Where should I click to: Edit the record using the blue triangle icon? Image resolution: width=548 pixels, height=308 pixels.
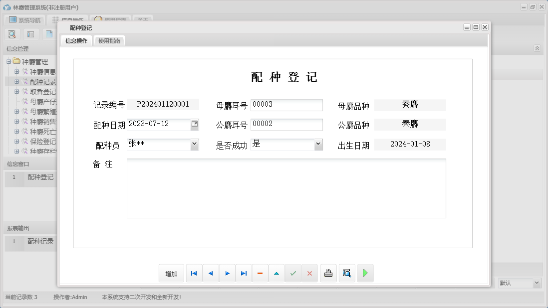[x=276, y=273]
